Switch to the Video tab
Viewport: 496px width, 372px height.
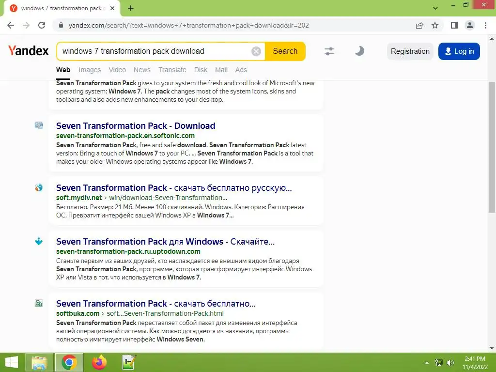tap(117, 70)
